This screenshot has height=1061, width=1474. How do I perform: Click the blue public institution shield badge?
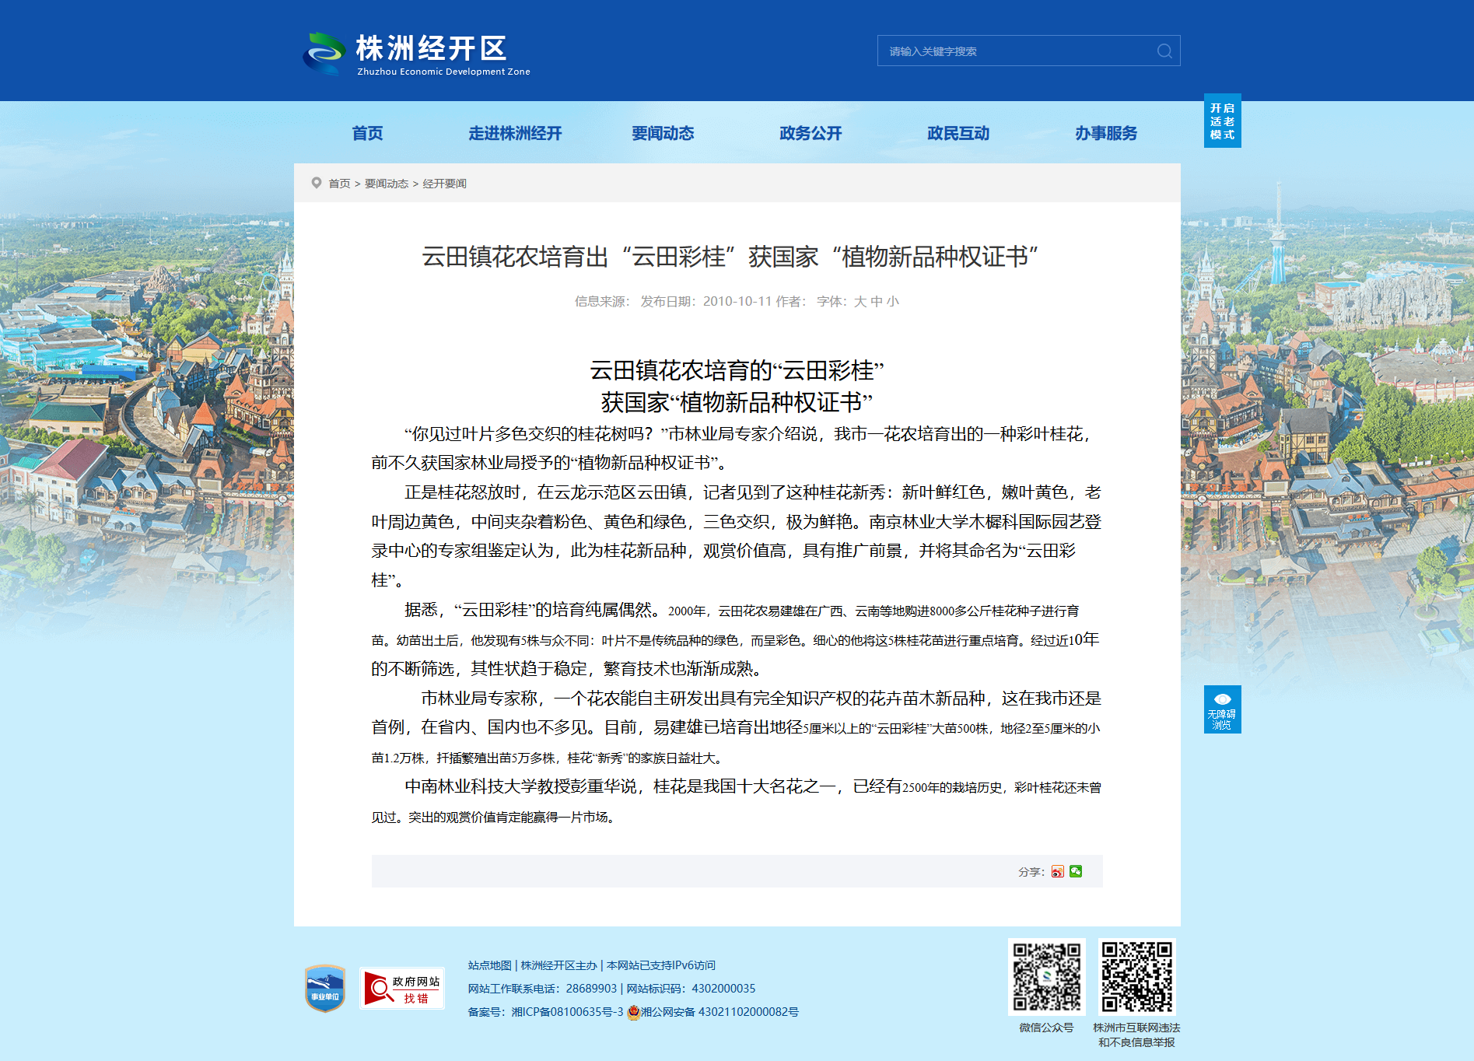[x=325, y=989]
